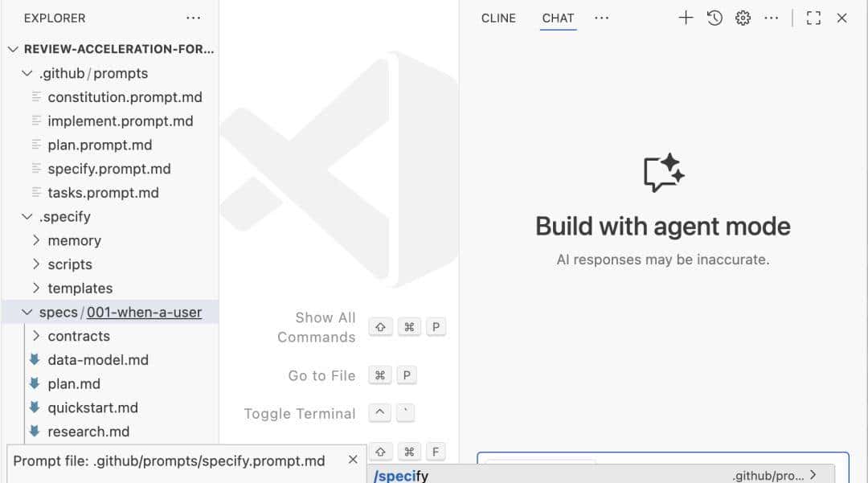Select the CHAT tab
The height and width of the screenshot is (483, 868).
point(558,18)
